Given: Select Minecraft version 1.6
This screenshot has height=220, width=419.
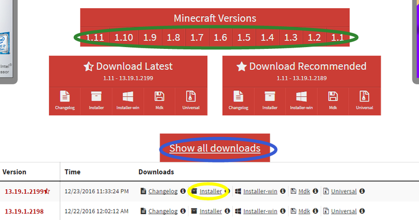Looking at the screenshot, I should tap(221, 37).
